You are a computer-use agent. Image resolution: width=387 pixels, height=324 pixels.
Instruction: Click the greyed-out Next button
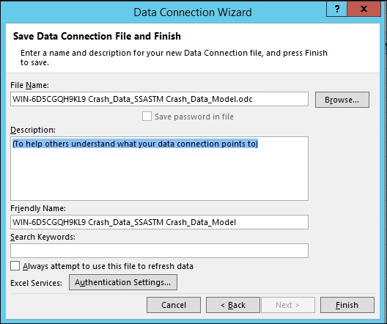click(288, 305)
